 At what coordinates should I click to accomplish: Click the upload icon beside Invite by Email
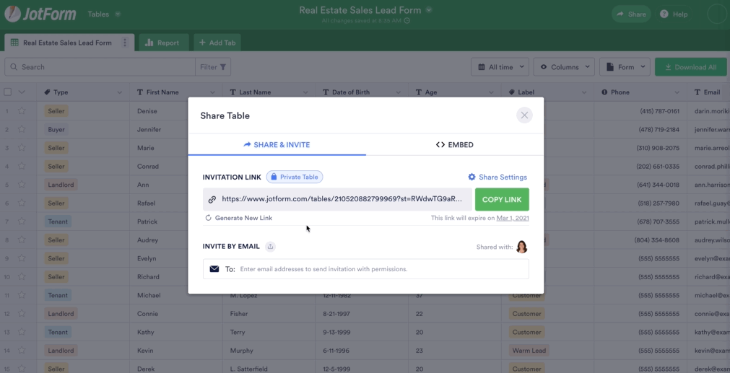pos(271,247)
